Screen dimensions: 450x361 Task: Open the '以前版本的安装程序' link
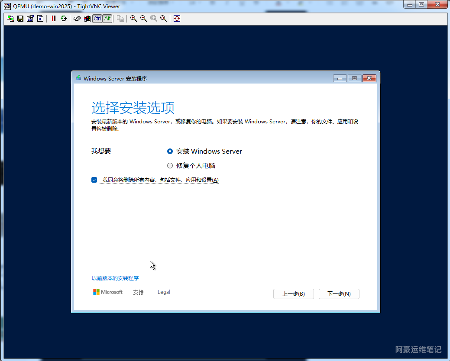click(x=115, y=278)
